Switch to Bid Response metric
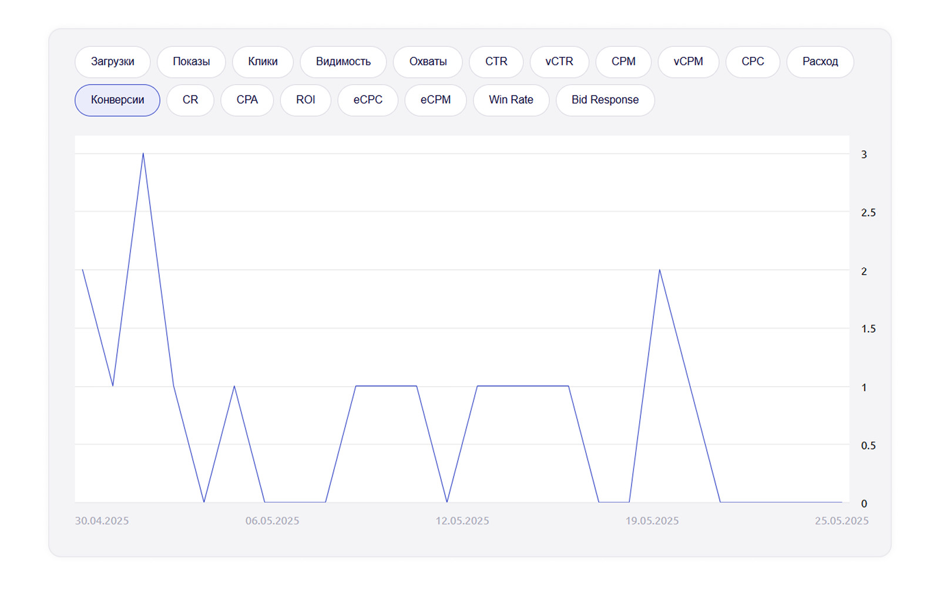 tap(605, 100)
